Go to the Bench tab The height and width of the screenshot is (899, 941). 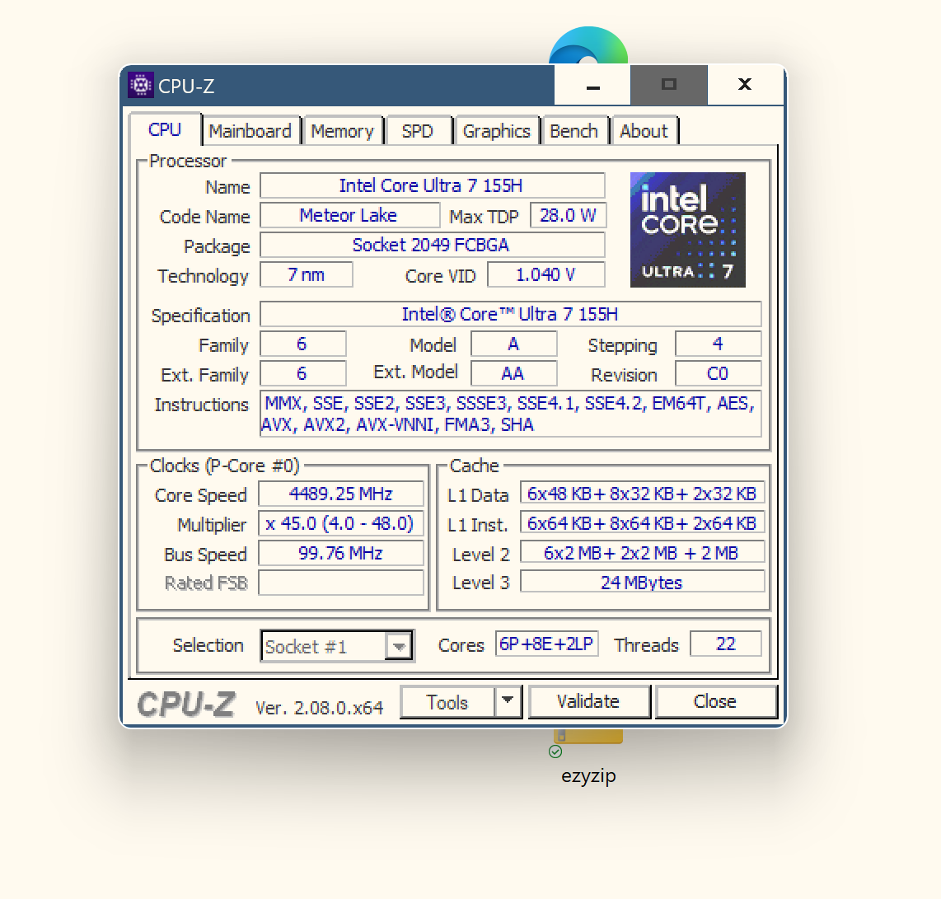click(574, 131)
